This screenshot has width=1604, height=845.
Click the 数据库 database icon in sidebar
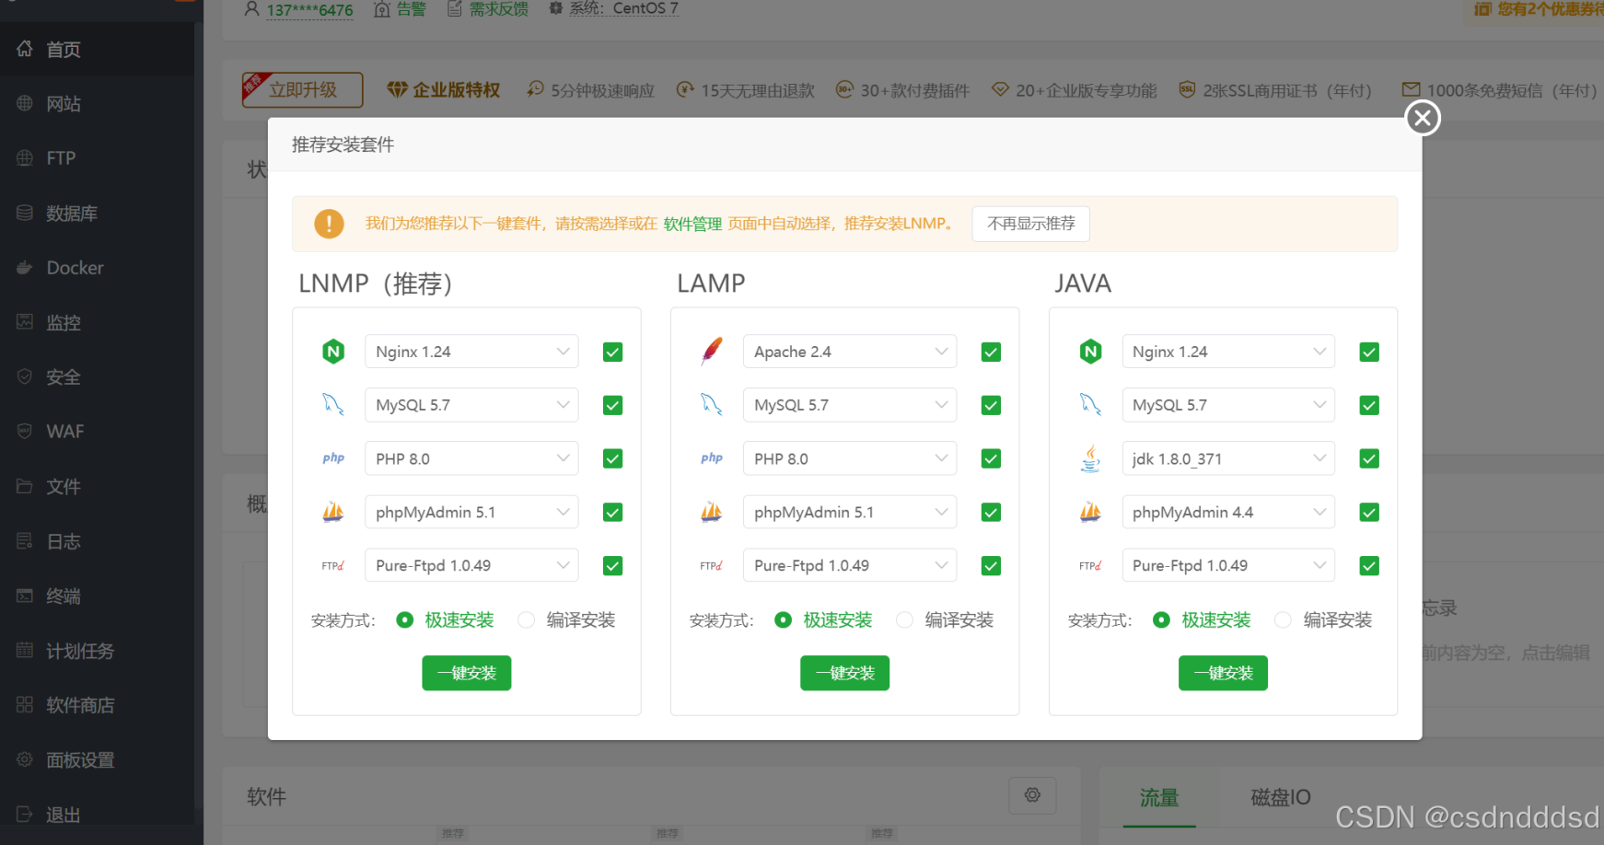click(25, 213)
